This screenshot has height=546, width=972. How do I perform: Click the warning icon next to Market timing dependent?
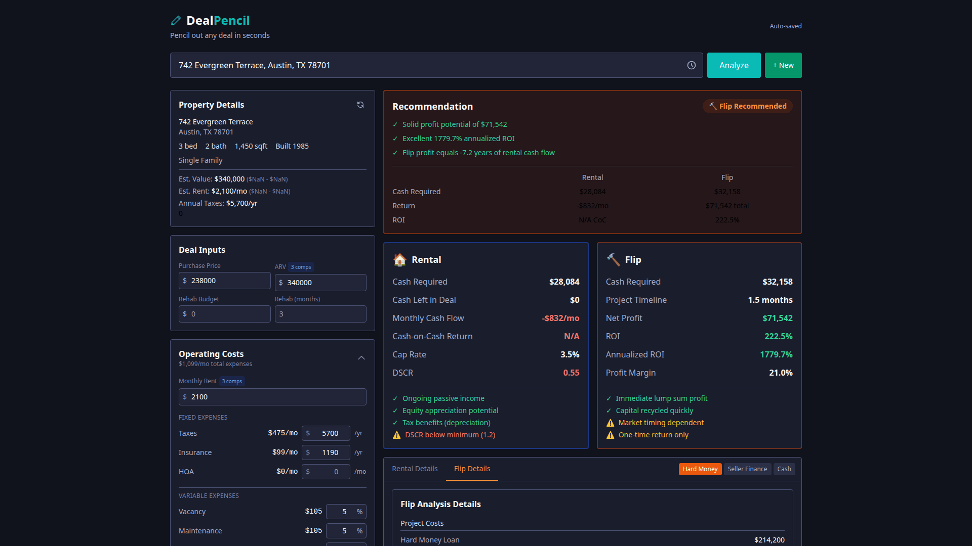tap(610, 423)
